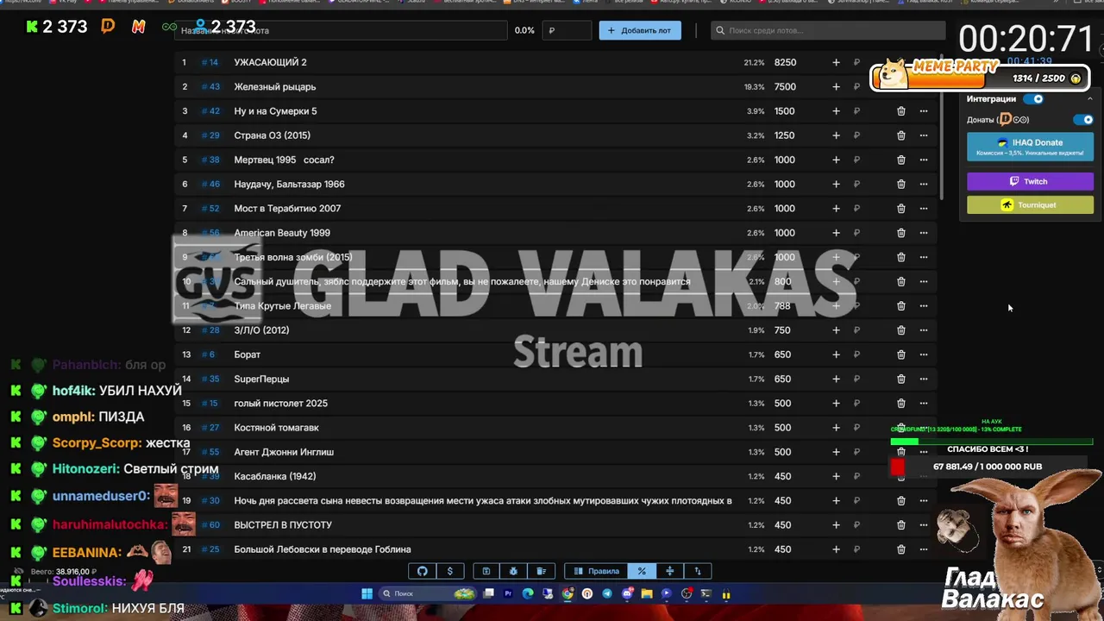Delete the American Beauty 1999 lot
Viewport: 1104px width, 621px height.
pyautogui.click(x=900, y=233)
